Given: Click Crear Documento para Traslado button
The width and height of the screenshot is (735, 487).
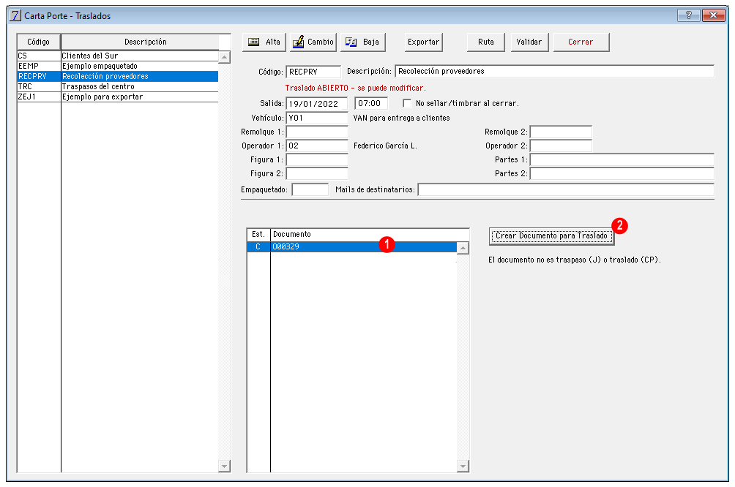Looking at the screenshot, I should point(551,236).
